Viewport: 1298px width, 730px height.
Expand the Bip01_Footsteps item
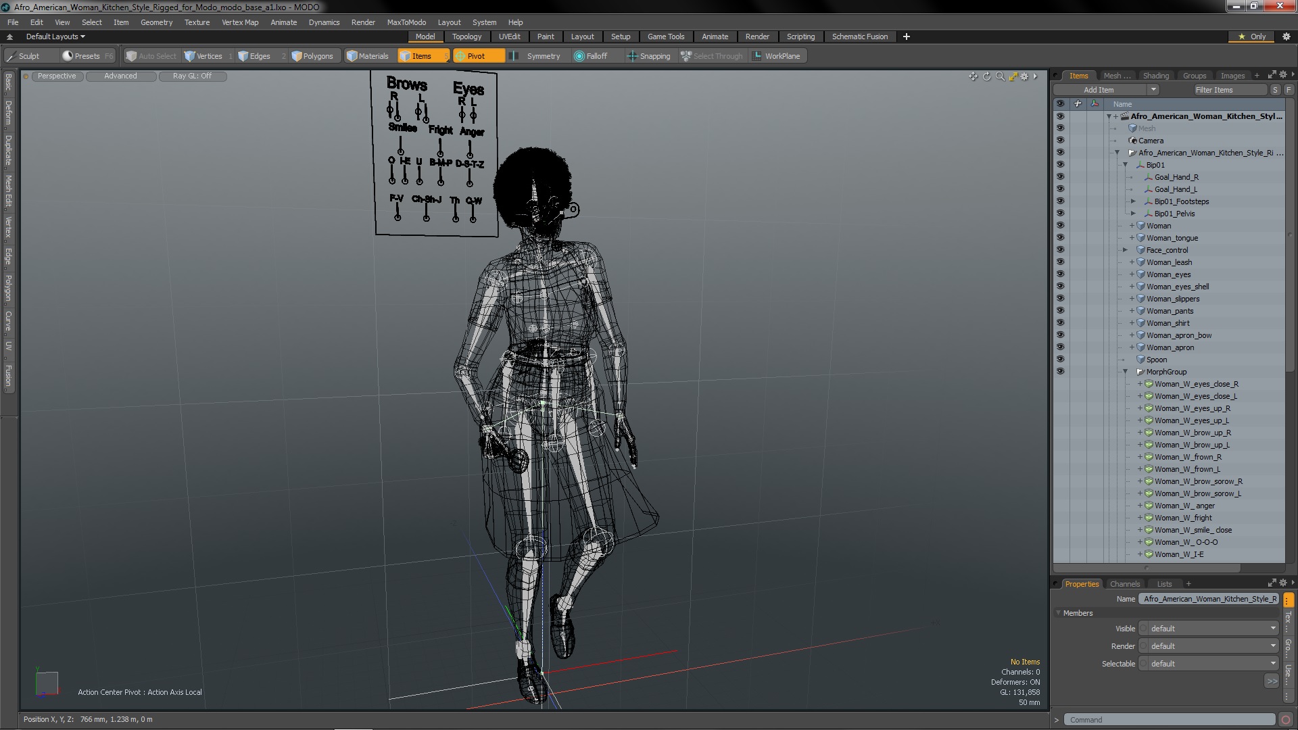(1134, 201)
